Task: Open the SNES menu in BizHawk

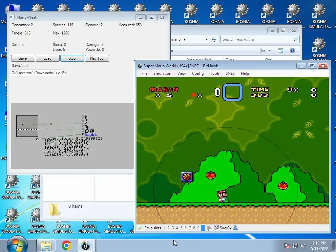Action: pyautogui.click(x=230, y=73)
